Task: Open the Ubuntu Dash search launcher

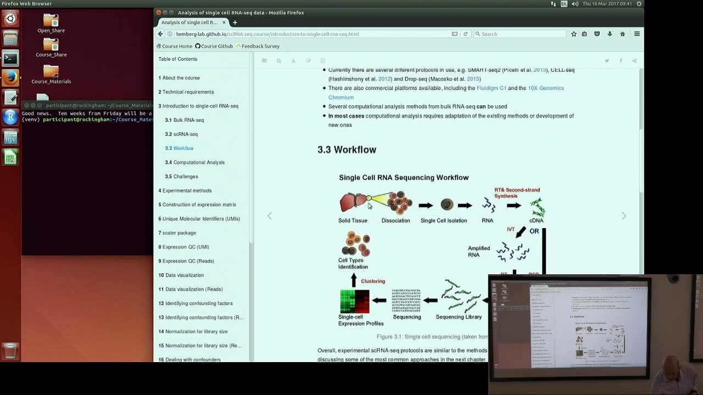Action: tap(10, 19)
